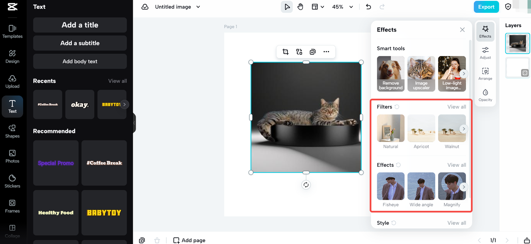Select the Effects tab in right toolbar
The image size is (531, 244).
(485, 32)
